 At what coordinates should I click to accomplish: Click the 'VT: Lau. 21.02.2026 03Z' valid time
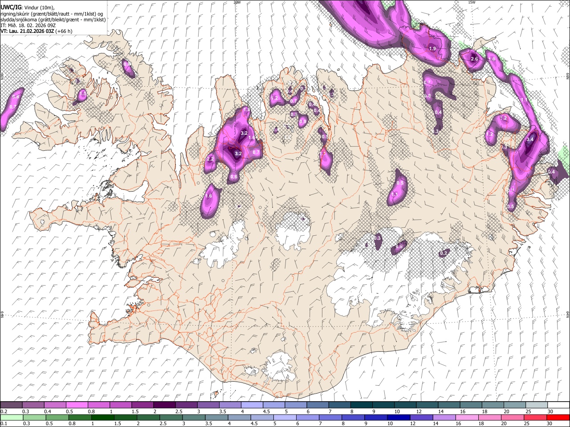click(27, 31)
